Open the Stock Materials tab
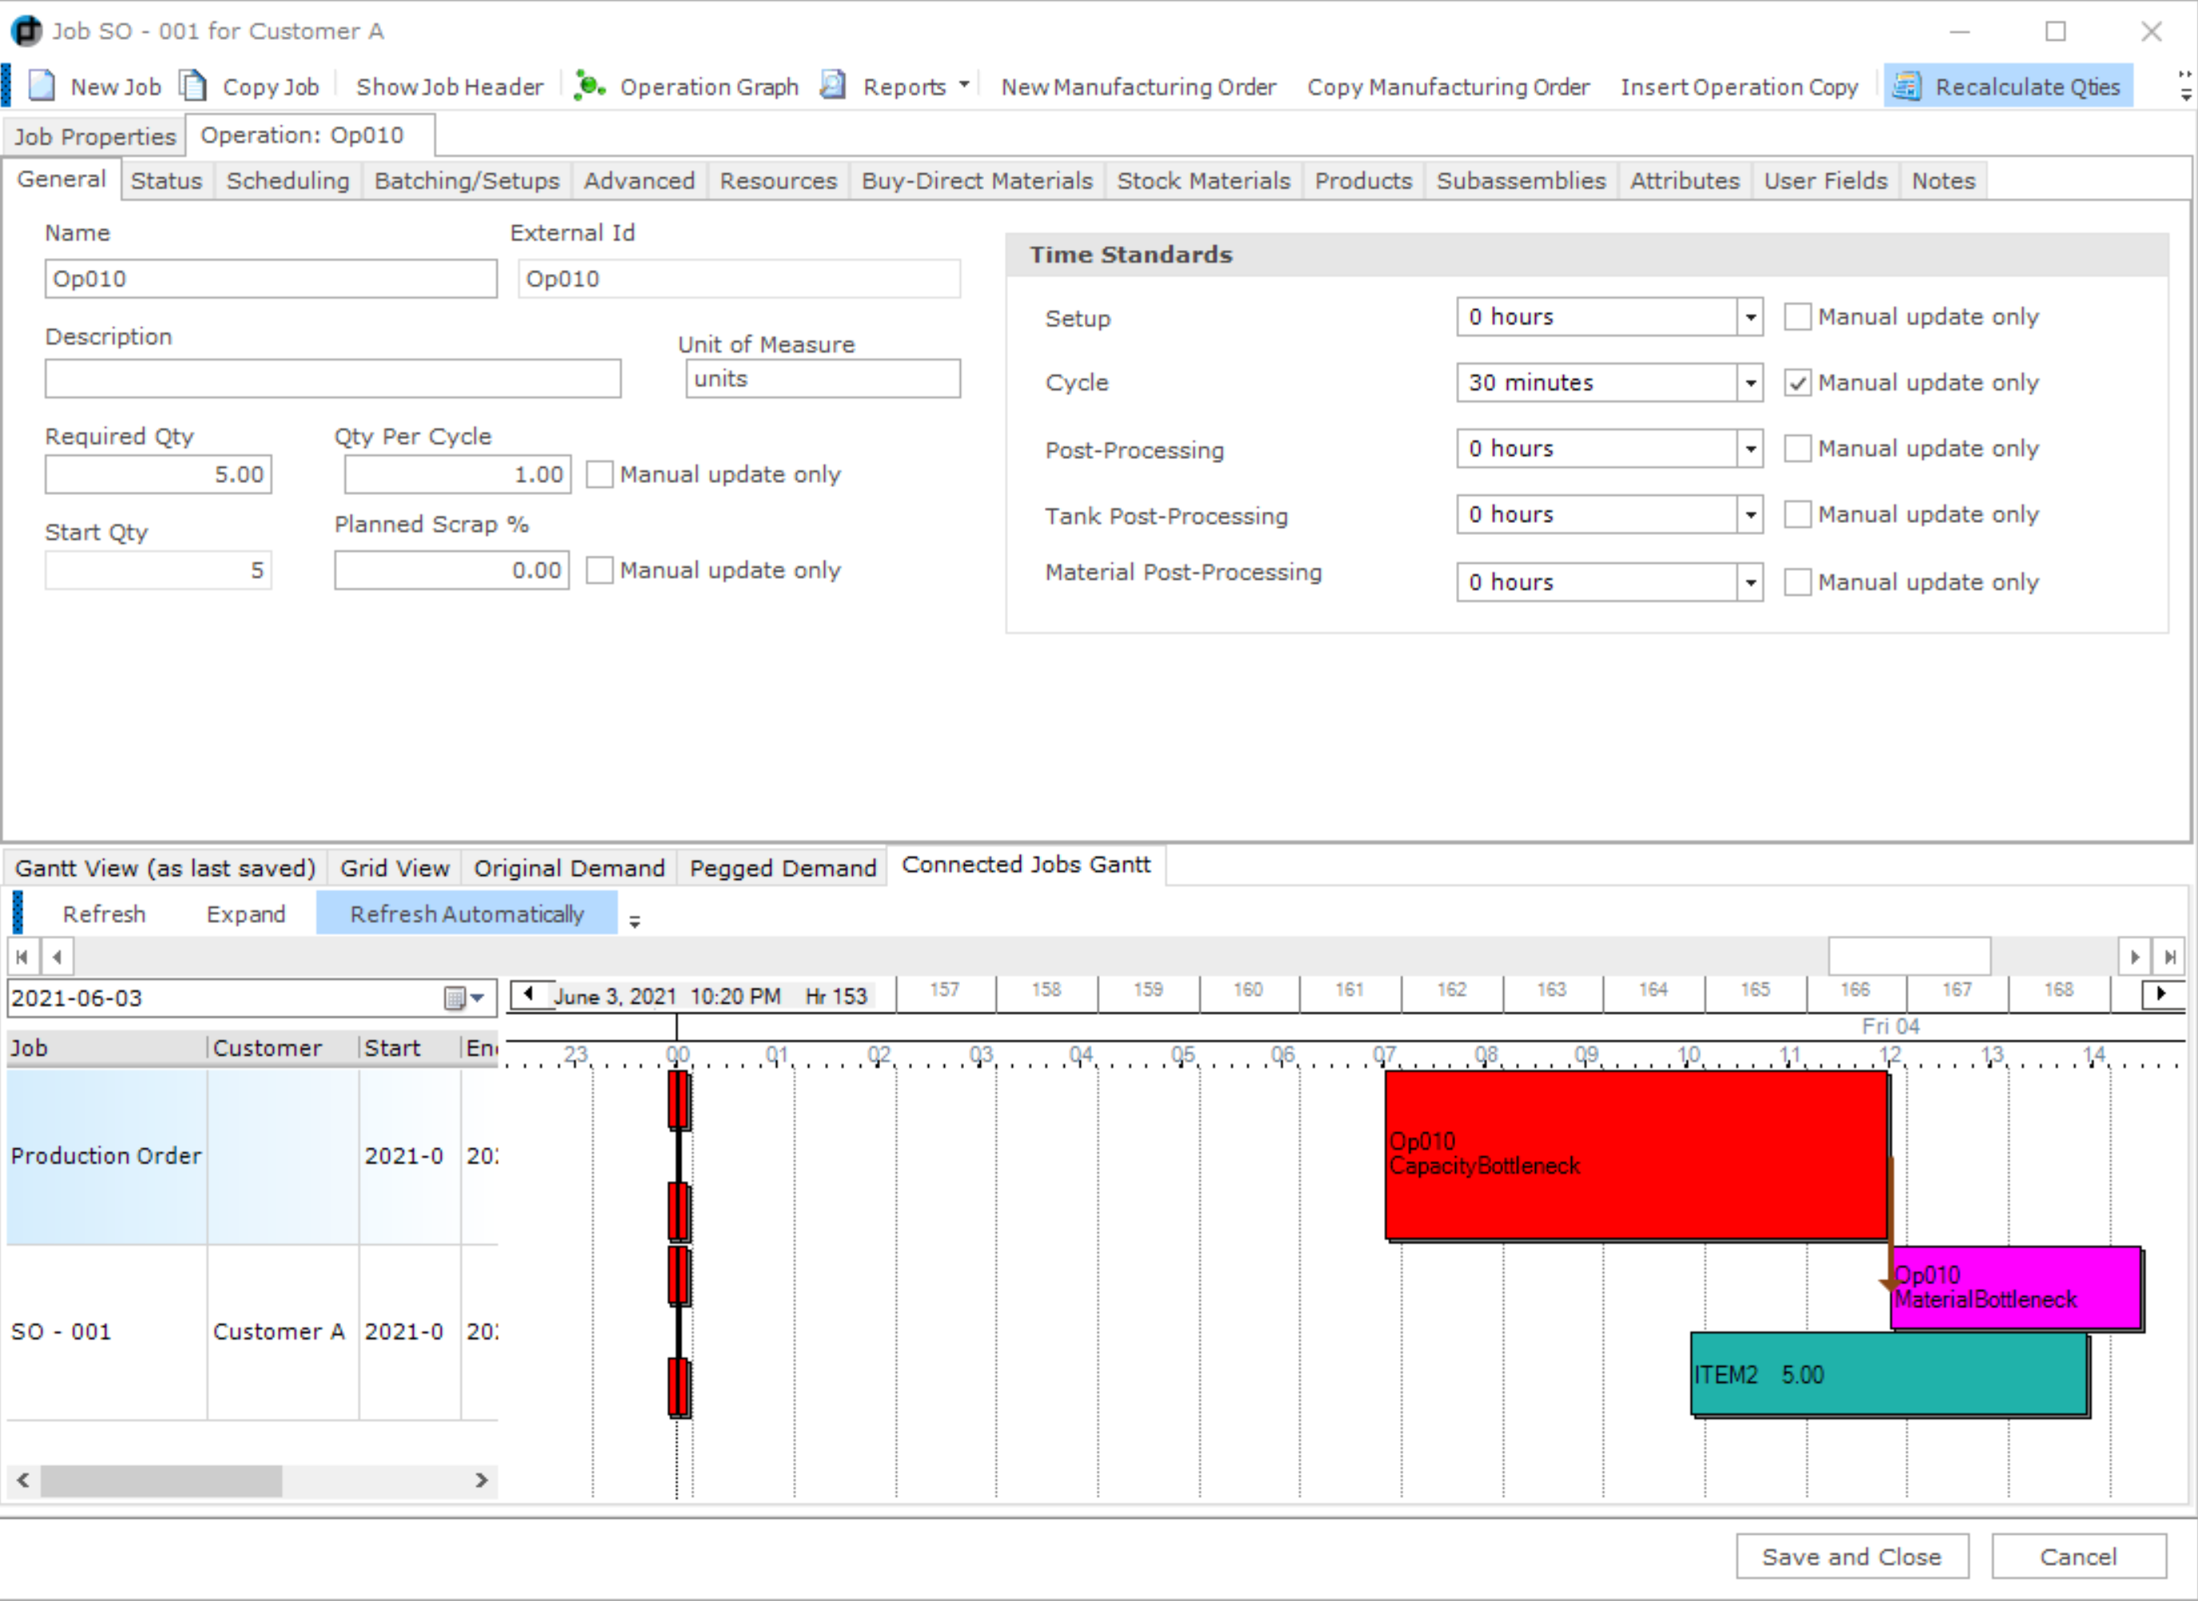 (1204, 181)
